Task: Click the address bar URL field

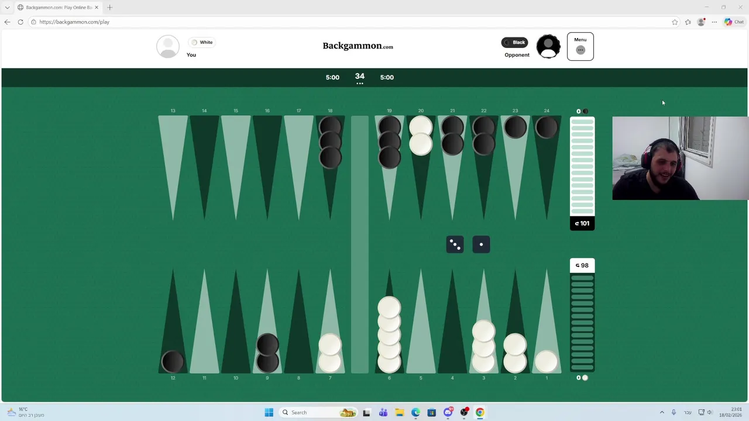Action: click(x=351, y=22)
